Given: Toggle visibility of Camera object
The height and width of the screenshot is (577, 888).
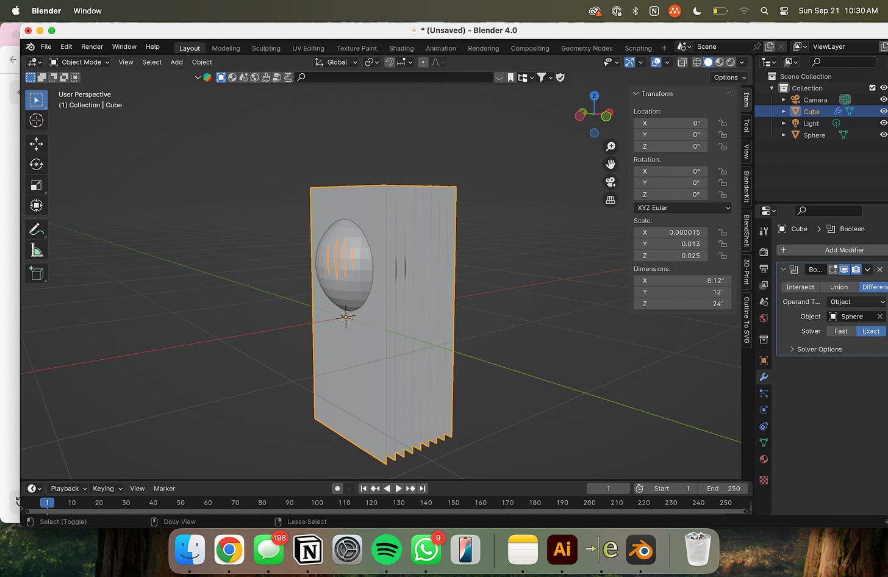Looking at the screenshot, I should point(883,99).
